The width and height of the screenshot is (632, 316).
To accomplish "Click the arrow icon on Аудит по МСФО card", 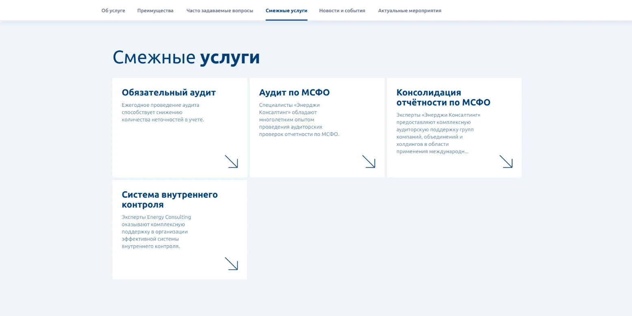I will point(368,161).
